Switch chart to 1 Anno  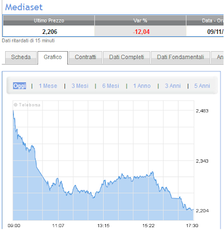coord(142,86)
